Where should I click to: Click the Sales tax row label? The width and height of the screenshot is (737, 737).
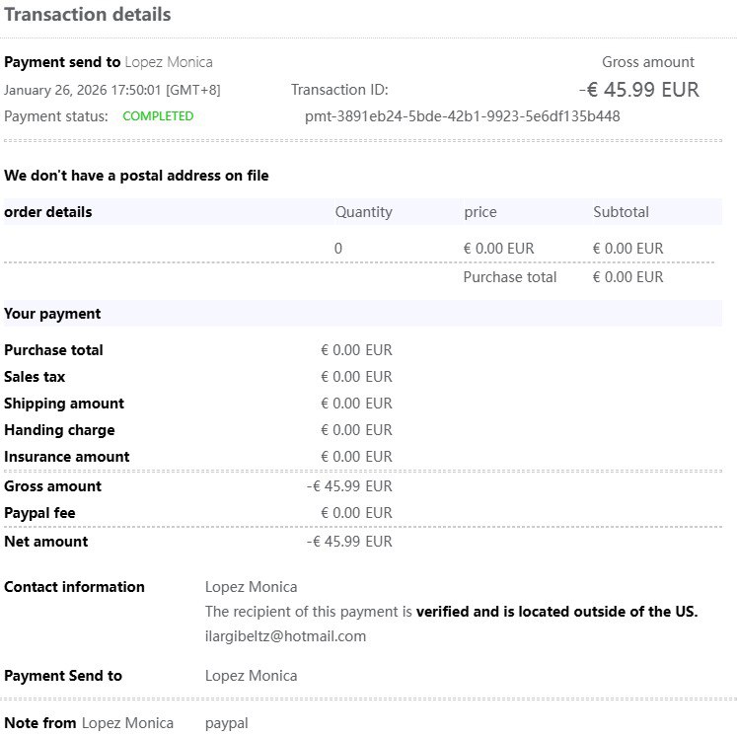36,377
